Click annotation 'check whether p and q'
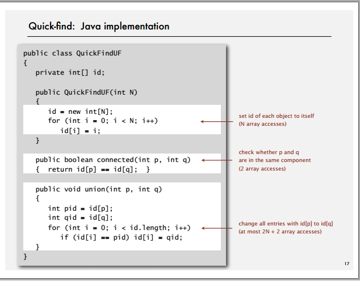This screenshot has height=281, width=360. [269, 152]
